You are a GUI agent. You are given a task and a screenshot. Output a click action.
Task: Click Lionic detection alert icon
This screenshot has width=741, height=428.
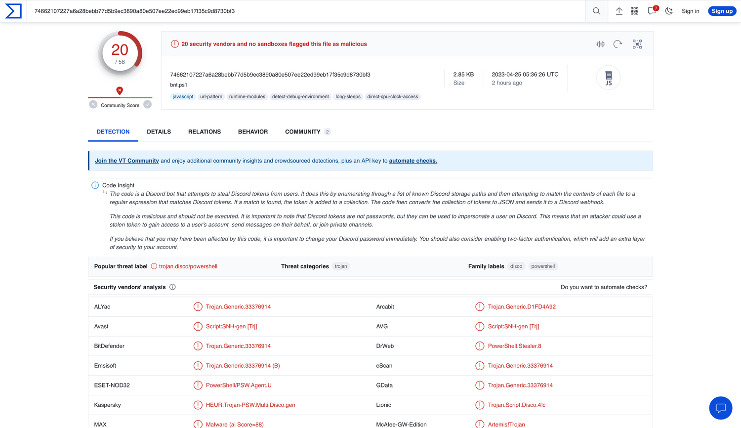click(x=480, y=405)
